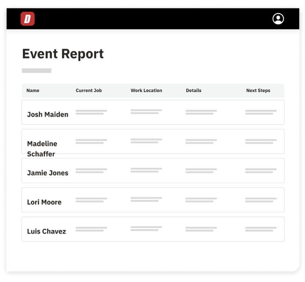
Task: Open Luis Chavez's entry
Action: tap(46, 231)
